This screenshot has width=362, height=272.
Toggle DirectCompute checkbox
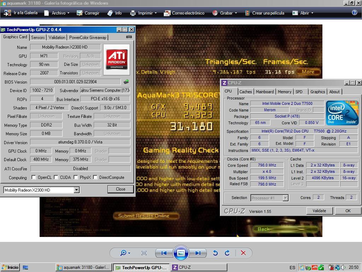click(x=95, y=177)
